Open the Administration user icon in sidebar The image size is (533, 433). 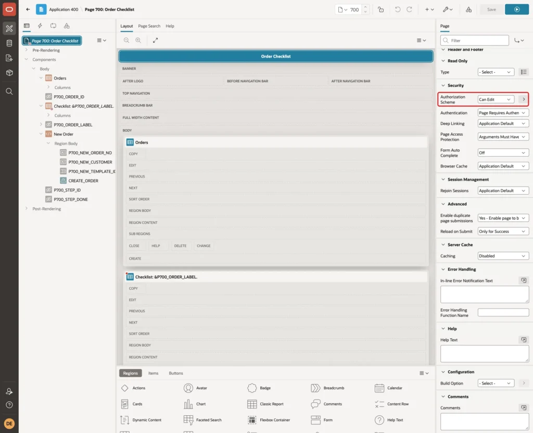coord(9,391)
